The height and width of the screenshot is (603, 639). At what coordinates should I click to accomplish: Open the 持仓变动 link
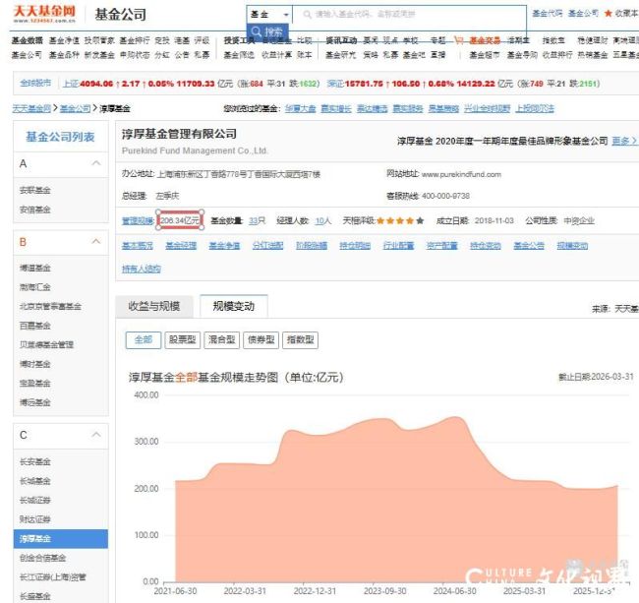[486, 246]
